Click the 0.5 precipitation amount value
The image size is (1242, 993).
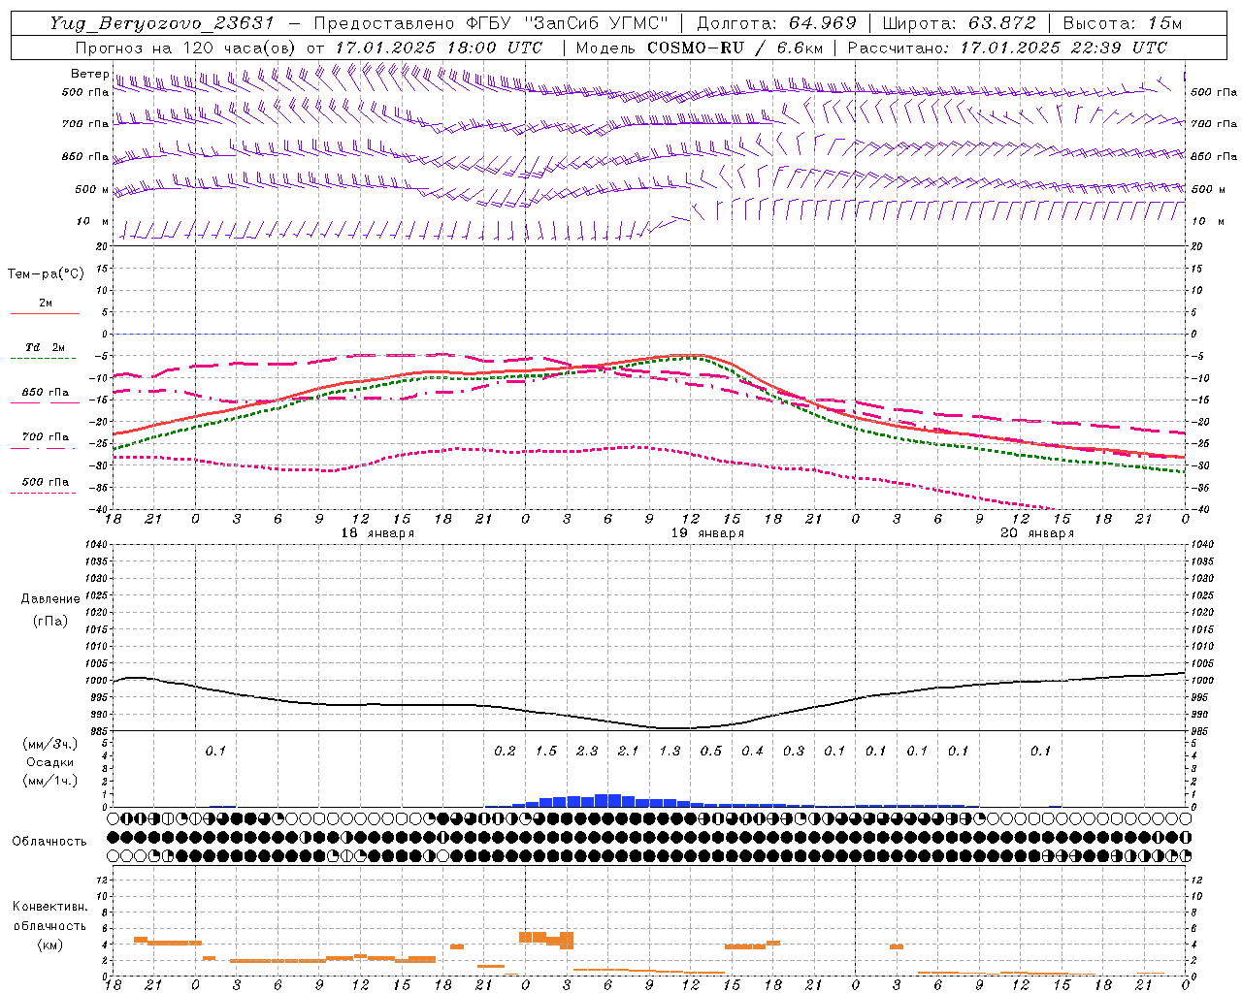pyautogui.click(x=711, y=752)
